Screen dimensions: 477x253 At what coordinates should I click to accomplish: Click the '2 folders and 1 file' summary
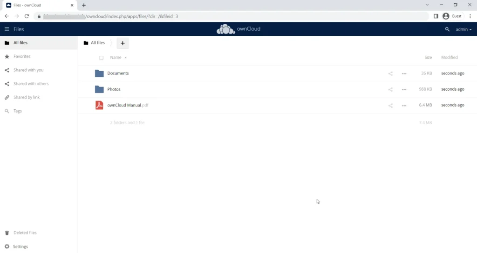point(127,123)
